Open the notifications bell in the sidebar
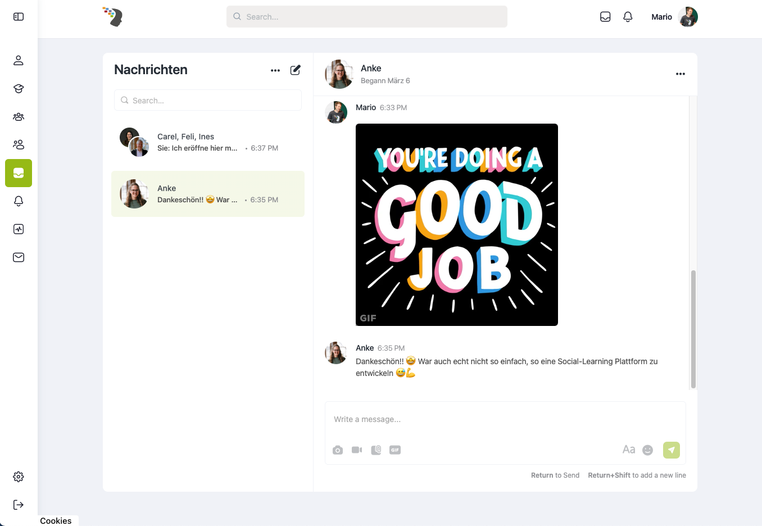Image resolution: width=762 pixels, height=526 pixels. click(19, 201)
